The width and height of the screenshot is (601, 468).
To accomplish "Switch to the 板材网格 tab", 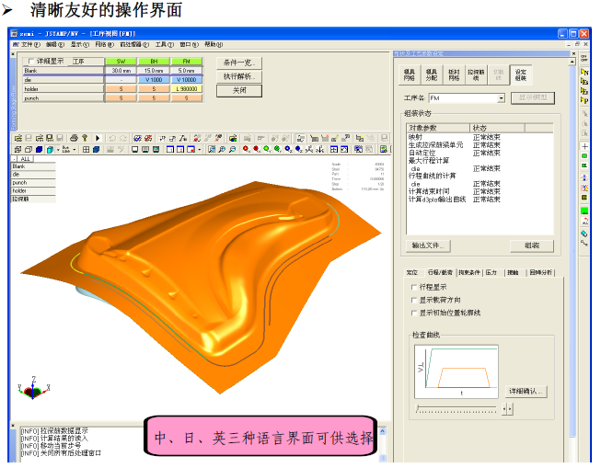I will (454, 74).
